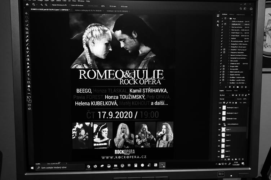The width and height of the screenshot is (271, 180).
Task: Click the Fill Screen button
Action: tap(124, 6)
